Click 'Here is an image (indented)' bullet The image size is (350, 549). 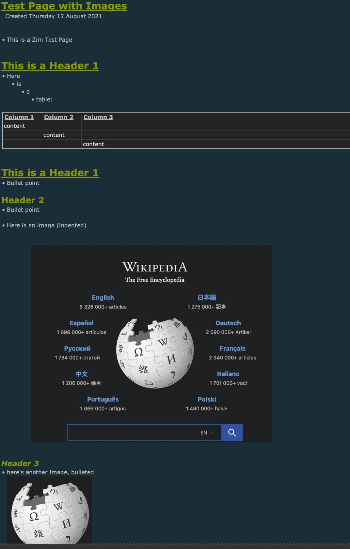tap(47, 225)
